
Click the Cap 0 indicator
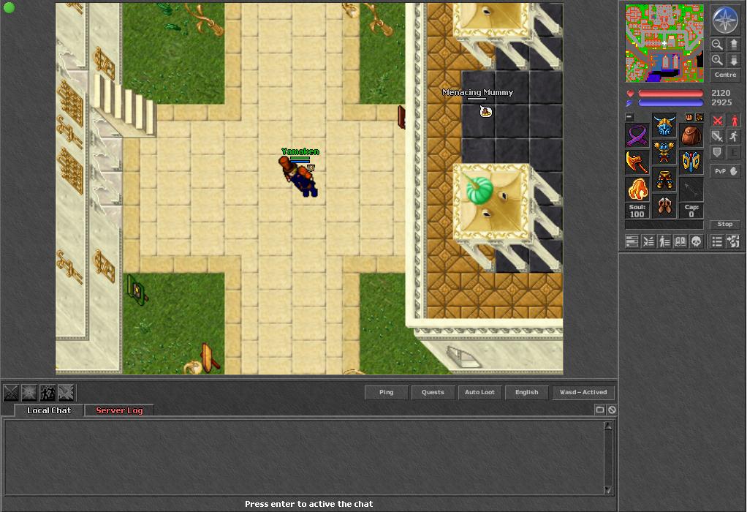click(691, 211)
